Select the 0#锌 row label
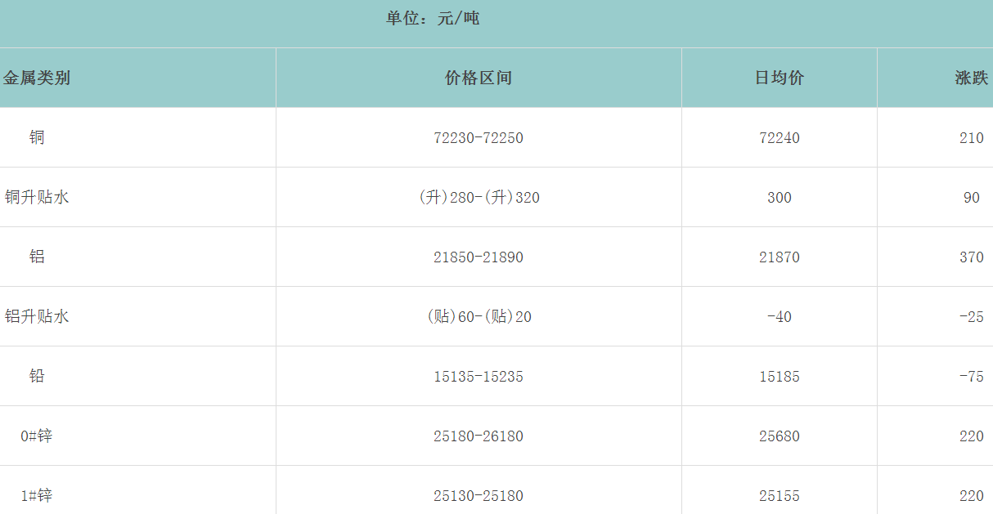This screenshot has height=514, width=993. click(x=37, y=436)
